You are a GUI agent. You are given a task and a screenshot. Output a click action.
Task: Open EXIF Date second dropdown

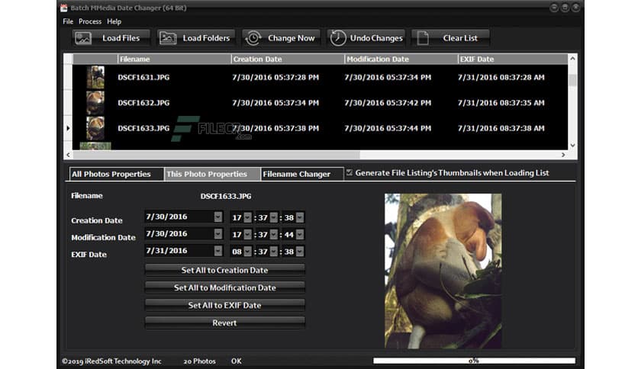[x=300, y=252]
